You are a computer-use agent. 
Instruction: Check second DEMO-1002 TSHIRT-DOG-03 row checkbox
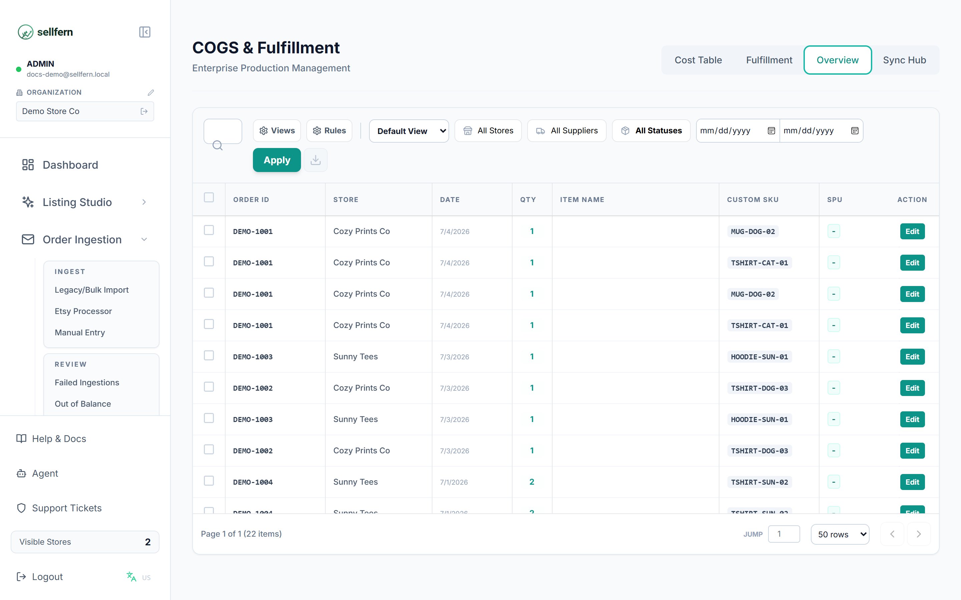[x=209, y=450]
